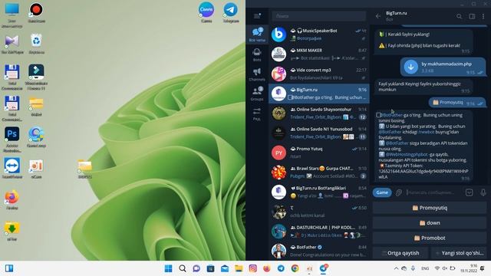This screenshot has height=276, width=491.
Task: Expand the hidden system tray icons chevron
Action: click(396, 268)
